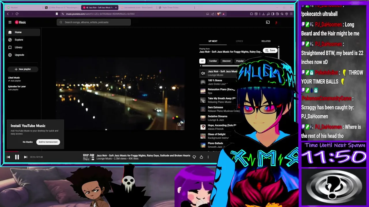Image resolution: width=369 pixels, height=207 pixels.
Task: Open the Episodes for Later playlist
Action: click(x=17, y=88)
